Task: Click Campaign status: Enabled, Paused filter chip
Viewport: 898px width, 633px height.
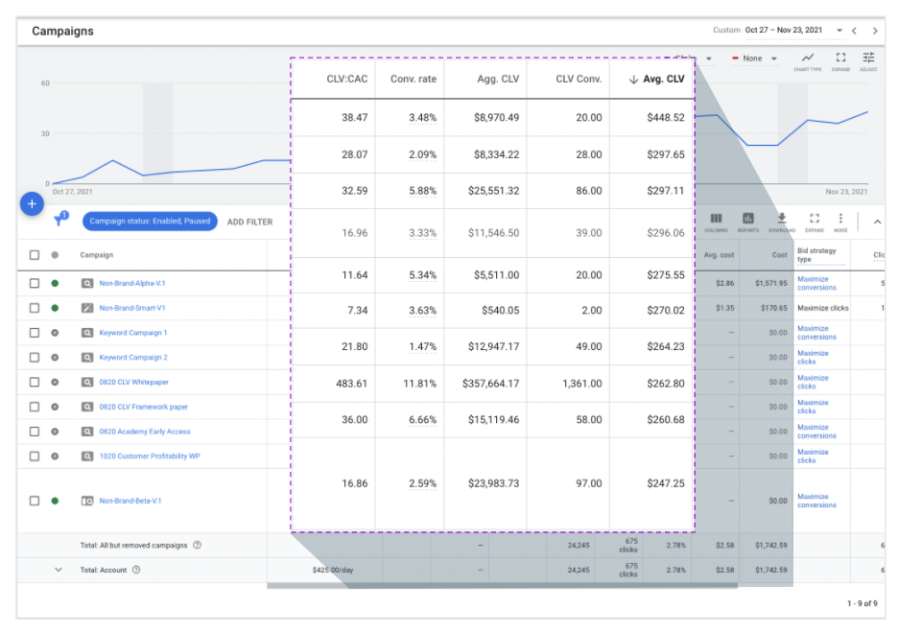Action: pos(150,221)
